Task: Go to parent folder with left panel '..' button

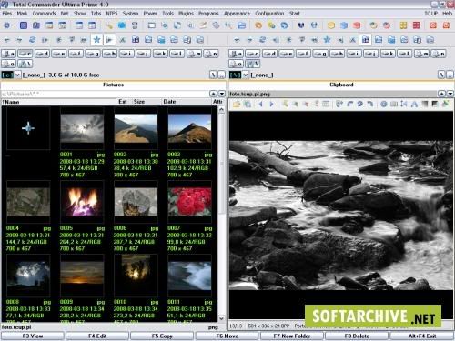Action: pyautogui.click(x=222, y=75)
